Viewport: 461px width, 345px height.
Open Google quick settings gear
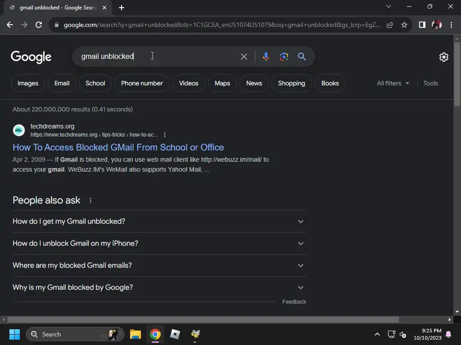443,57
